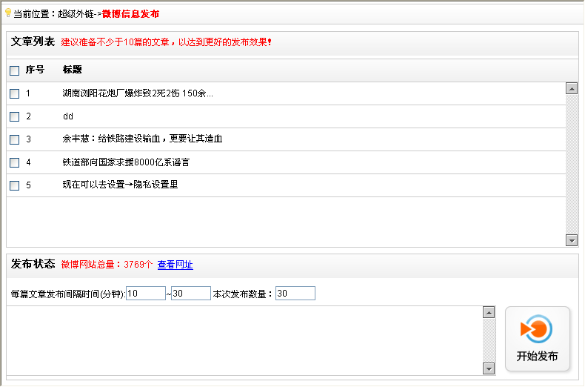Select title 湖南浏阳花炮厂爆炸致2死2伤
The height and width of the screenshot is (387, 585).
(138, 93)
